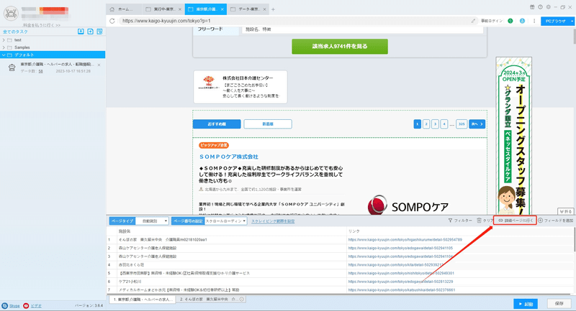Click the フィルター funnel option

click(460, 221)
